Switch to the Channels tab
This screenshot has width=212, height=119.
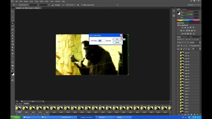[x=185, y=37]
